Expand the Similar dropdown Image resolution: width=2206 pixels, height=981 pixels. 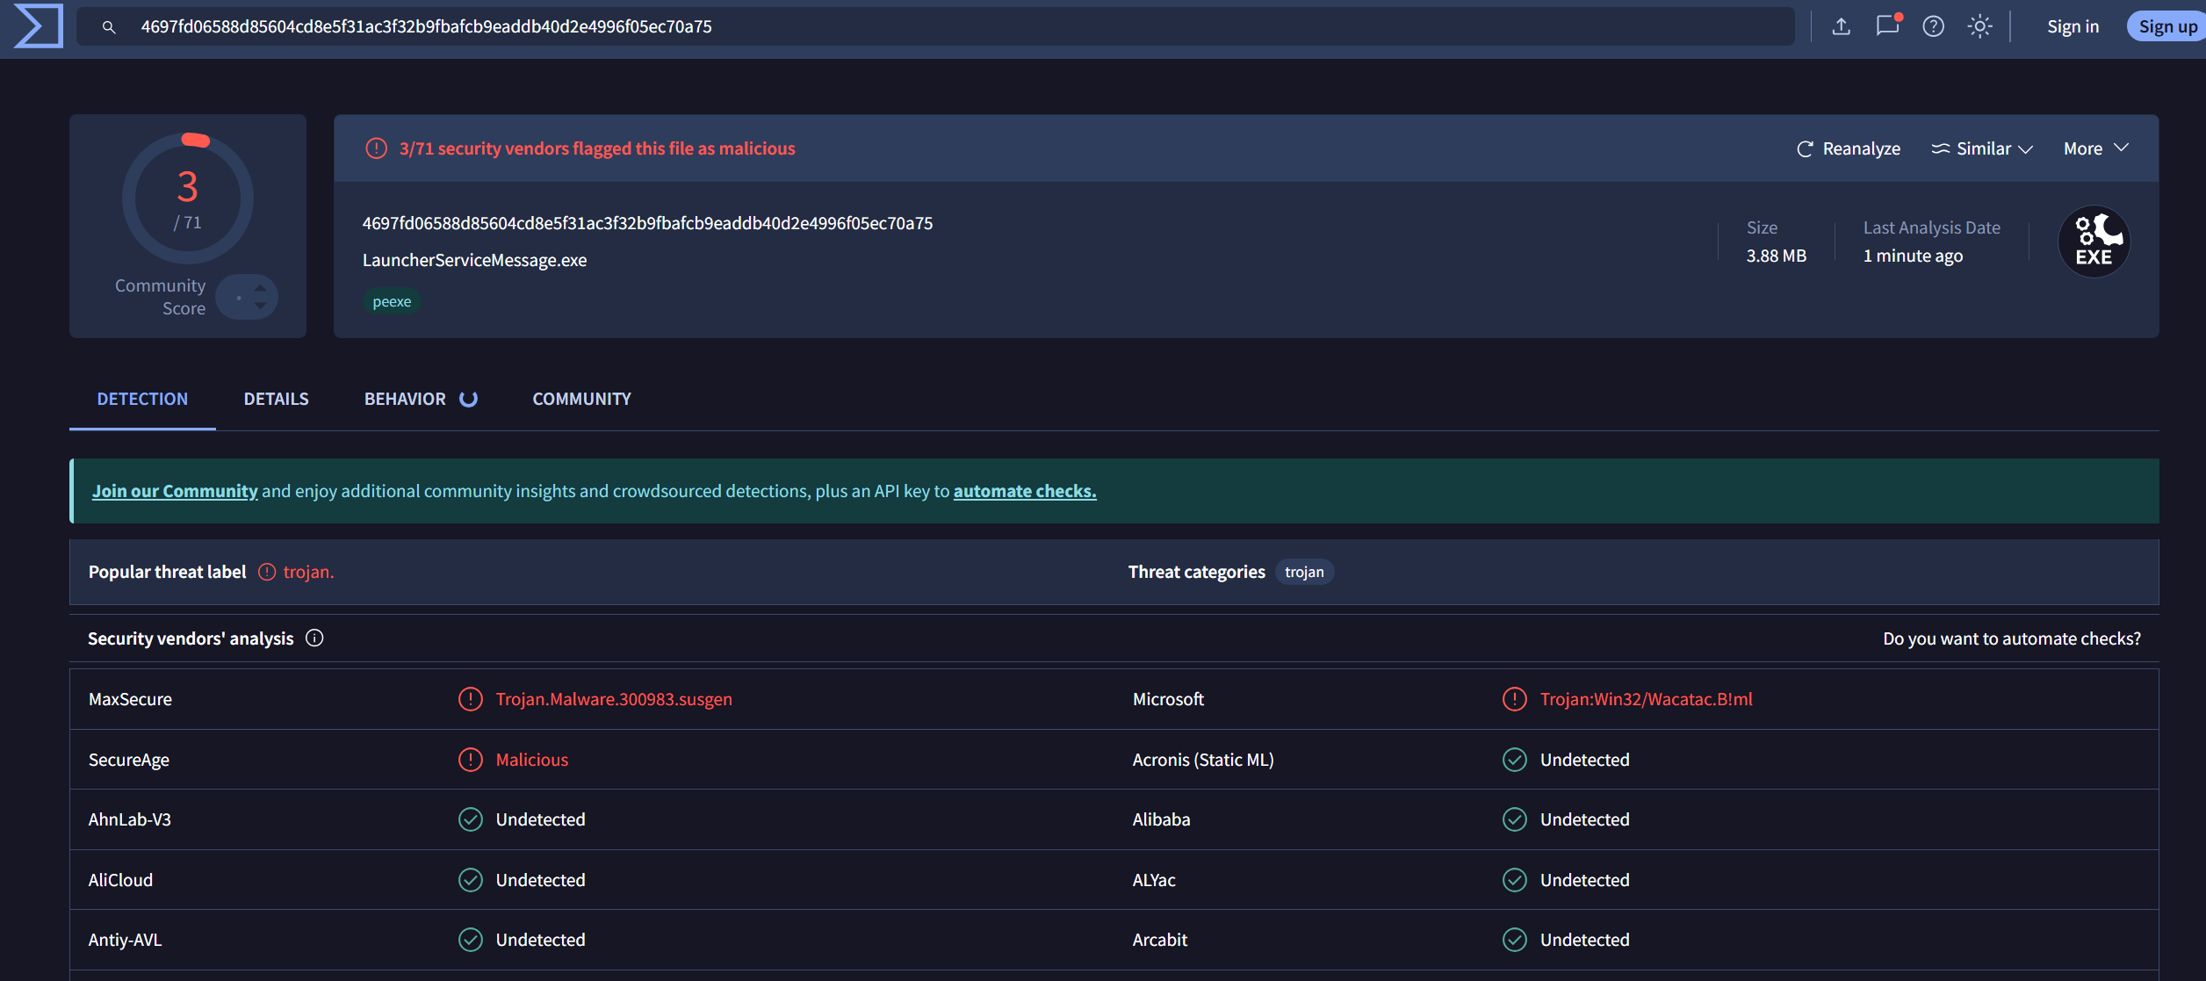1983,149
